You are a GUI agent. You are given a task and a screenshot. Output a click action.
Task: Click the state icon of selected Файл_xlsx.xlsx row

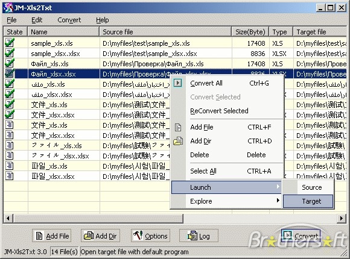pyautogui.click(x=10, y=73)
